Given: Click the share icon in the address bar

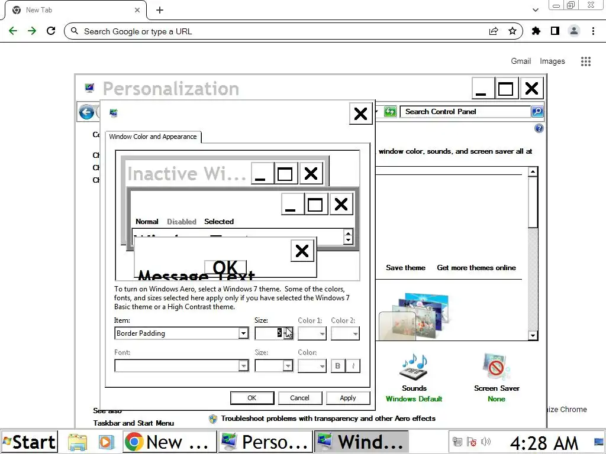Looking at the screenshot, I should [x=494, y=31].
